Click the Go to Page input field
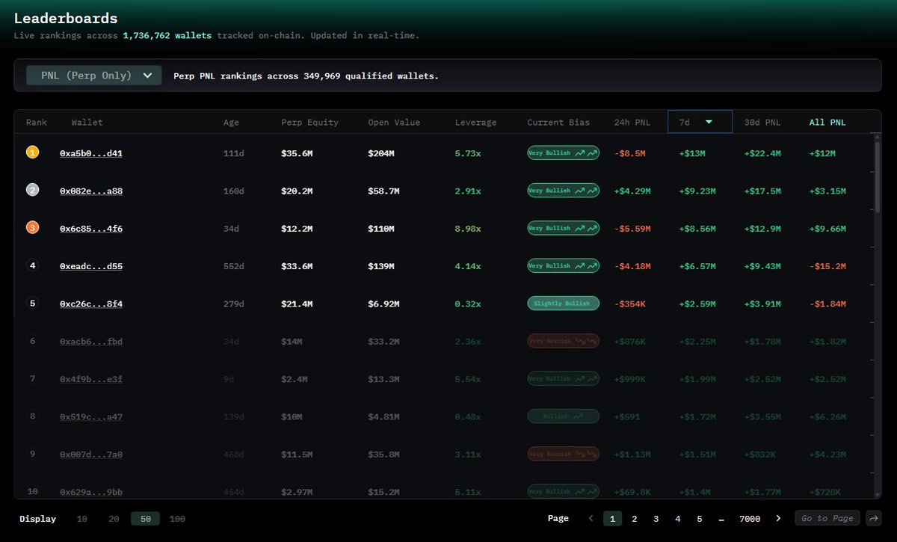This screenshot has height=542, width=897. pos(827,517)
